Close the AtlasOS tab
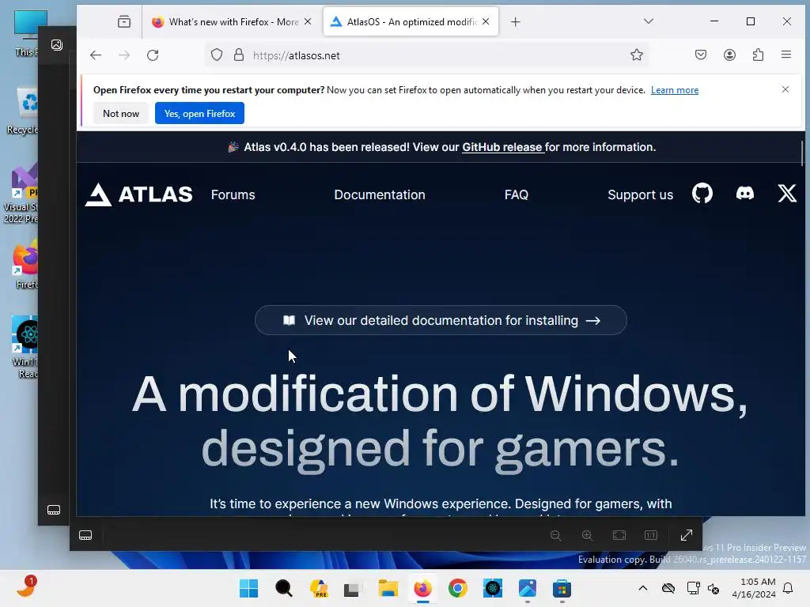Viewport: 810px width, 607px height. point(486,21)
